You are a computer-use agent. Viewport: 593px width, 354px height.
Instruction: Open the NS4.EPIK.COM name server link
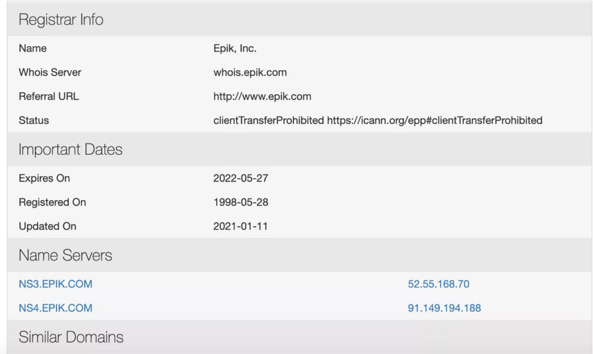tap(56, 308)
